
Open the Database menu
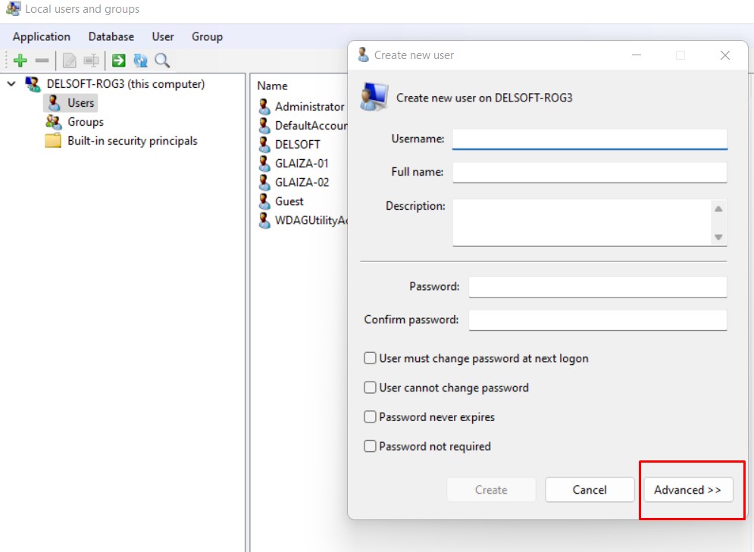pos(111,36)
